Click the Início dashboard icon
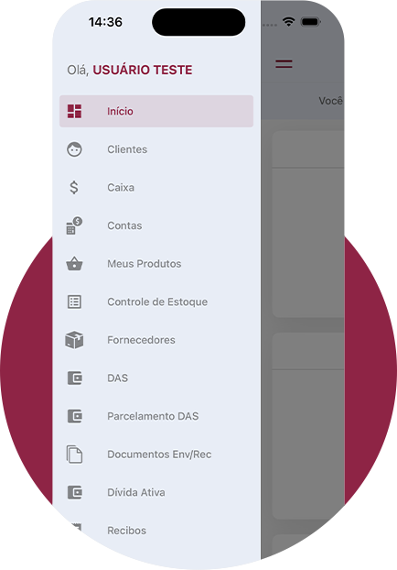397x570 pixels. coord(74,111)
